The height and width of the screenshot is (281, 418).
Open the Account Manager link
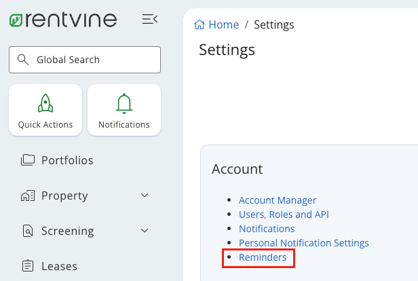(278, 200)
